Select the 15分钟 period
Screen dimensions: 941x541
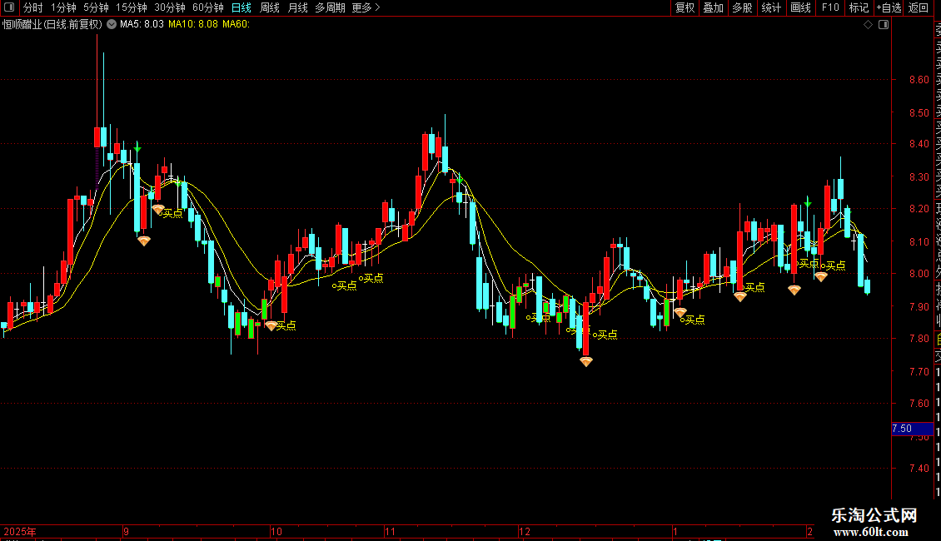132,7
